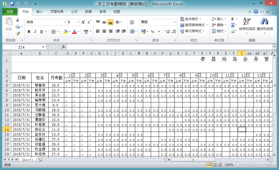Toggle Bold formatting
This screenshot has width=279, height=170.
(29, 32)
